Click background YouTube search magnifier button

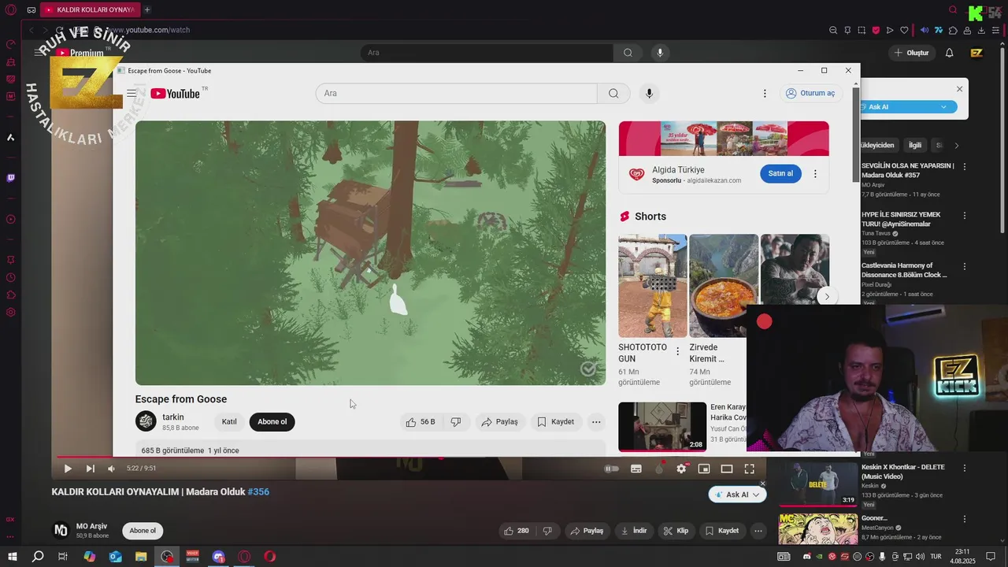pyautogui.click(x=628, y=53)
